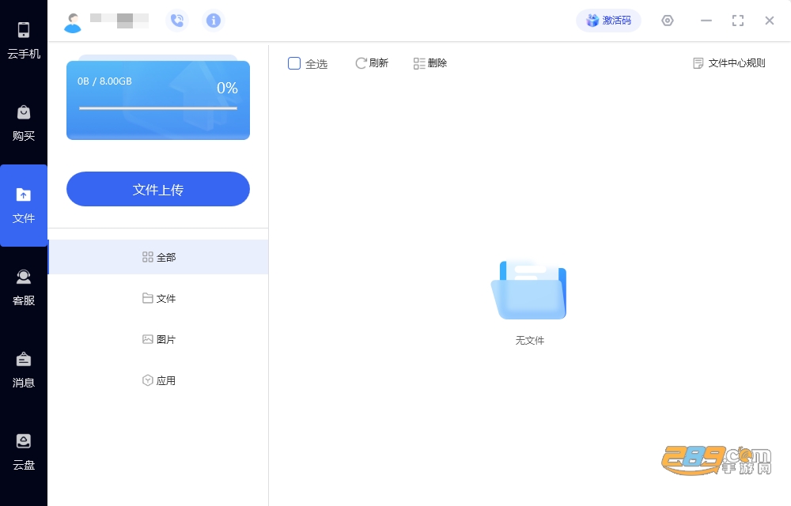The height and width of the screenshot is (506, 791).
Task: Click the phone support icon in header
Action: pyautogui.click(x=177, y=21)
